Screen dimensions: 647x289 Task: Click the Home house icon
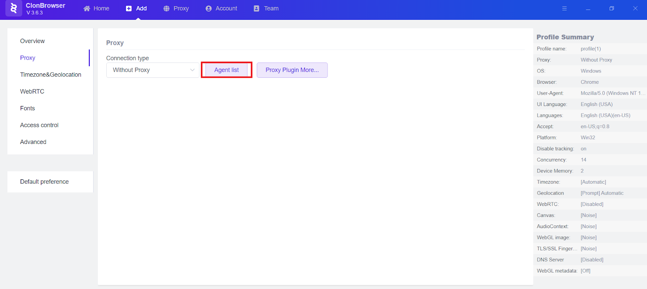pyautogui.click(x=87, y=8)
